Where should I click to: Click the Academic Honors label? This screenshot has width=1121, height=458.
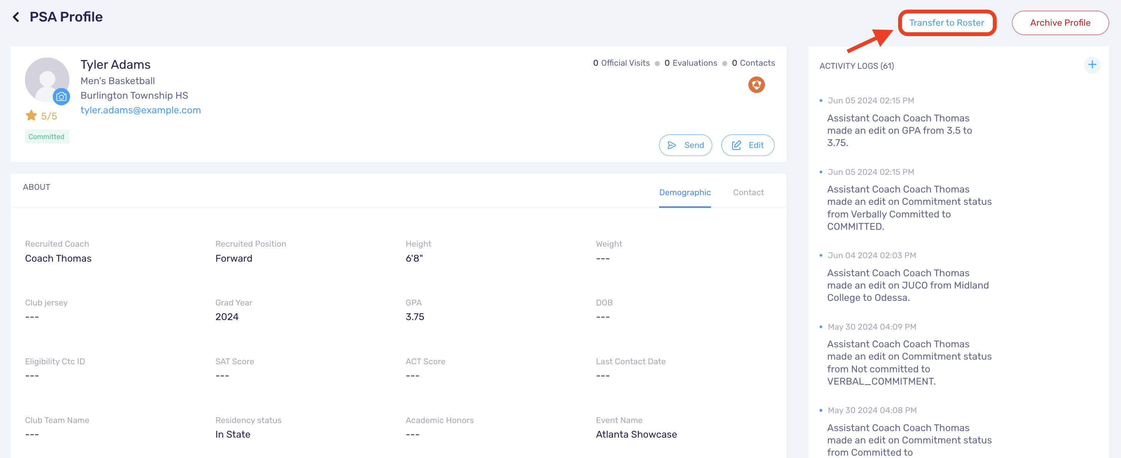coord(440,420)
